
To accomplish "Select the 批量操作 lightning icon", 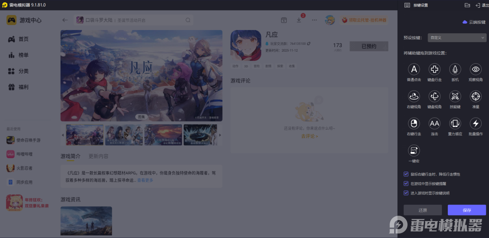I will [476, 123].
